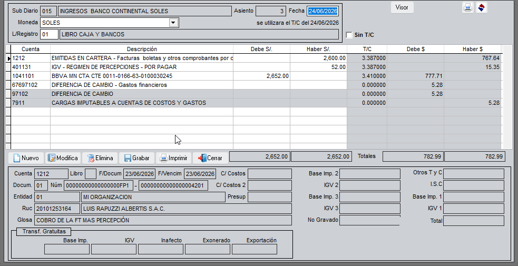
Task: Click the Ruc number field 20101253164
Action: click(57, 209)
